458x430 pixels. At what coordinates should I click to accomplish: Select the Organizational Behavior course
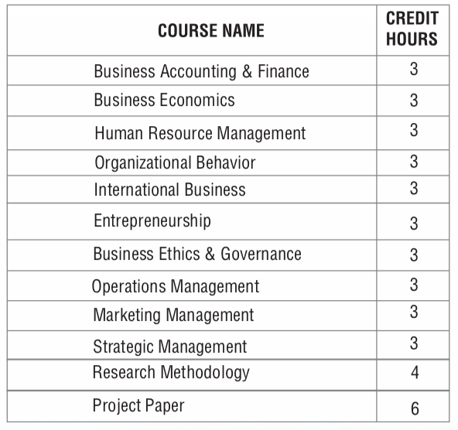tap(175, 162)
